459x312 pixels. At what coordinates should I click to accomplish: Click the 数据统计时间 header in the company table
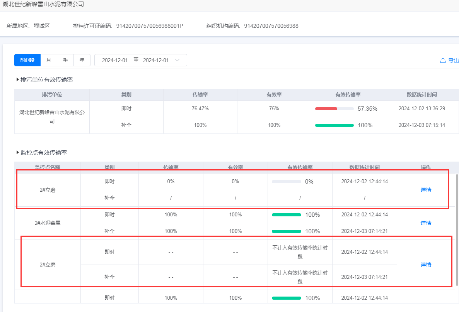tap(421, 94)
